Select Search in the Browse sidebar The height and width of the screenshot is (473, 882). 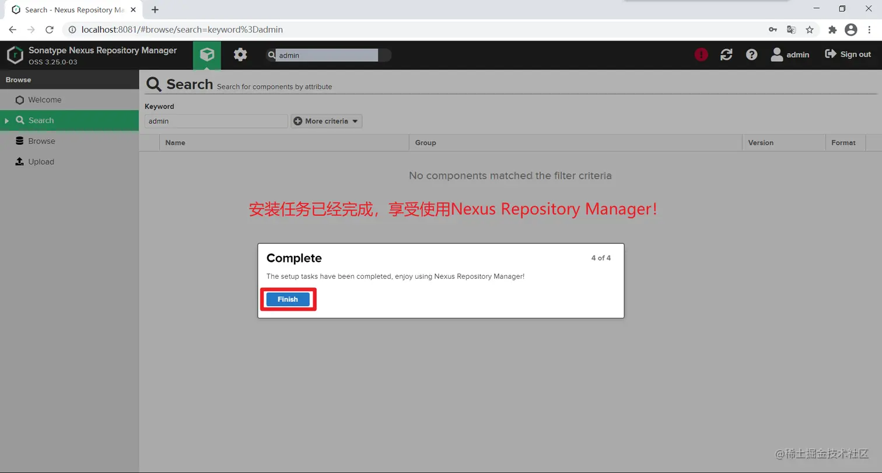point(69,120)
